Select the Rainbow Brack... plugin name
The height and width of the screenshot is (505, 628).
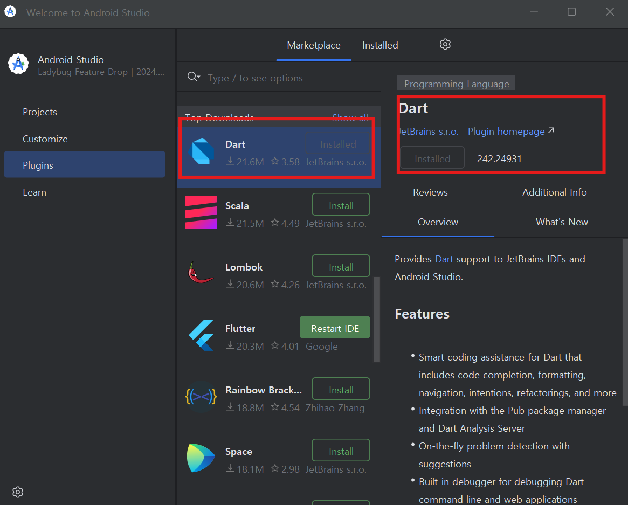pos(264,390)
